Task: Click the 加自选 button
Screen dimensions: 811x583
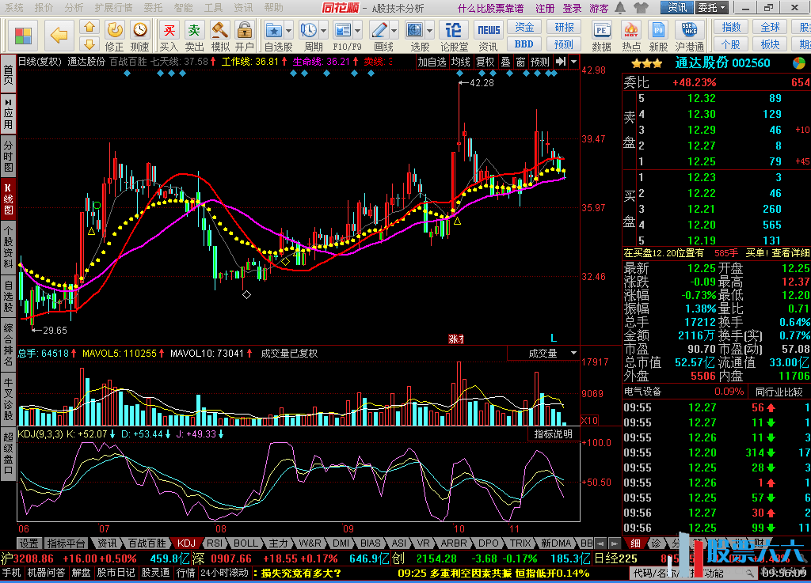Action: point(432,62)
